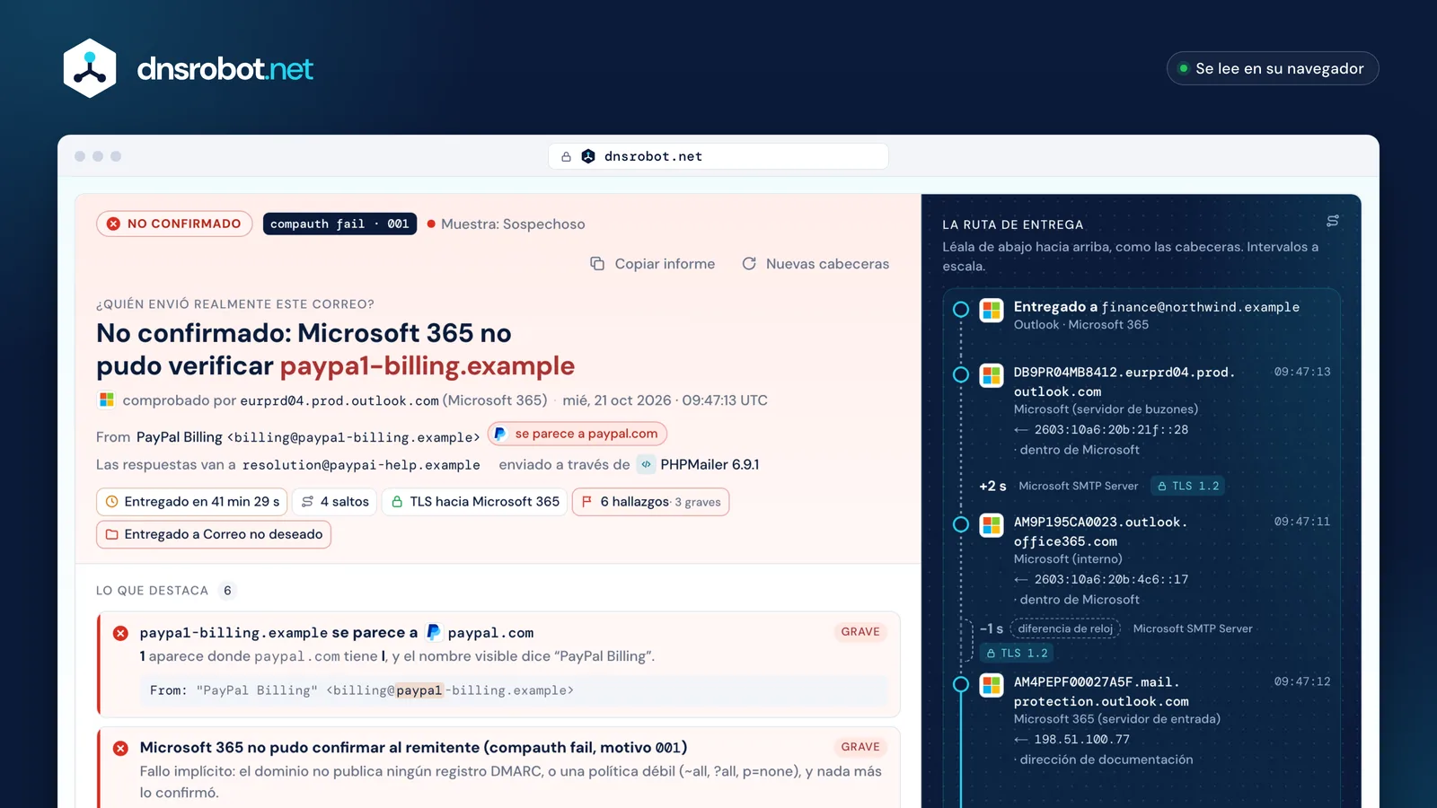Click the sender address billing@paypal1-billing.example

click(x=354, y=437)
